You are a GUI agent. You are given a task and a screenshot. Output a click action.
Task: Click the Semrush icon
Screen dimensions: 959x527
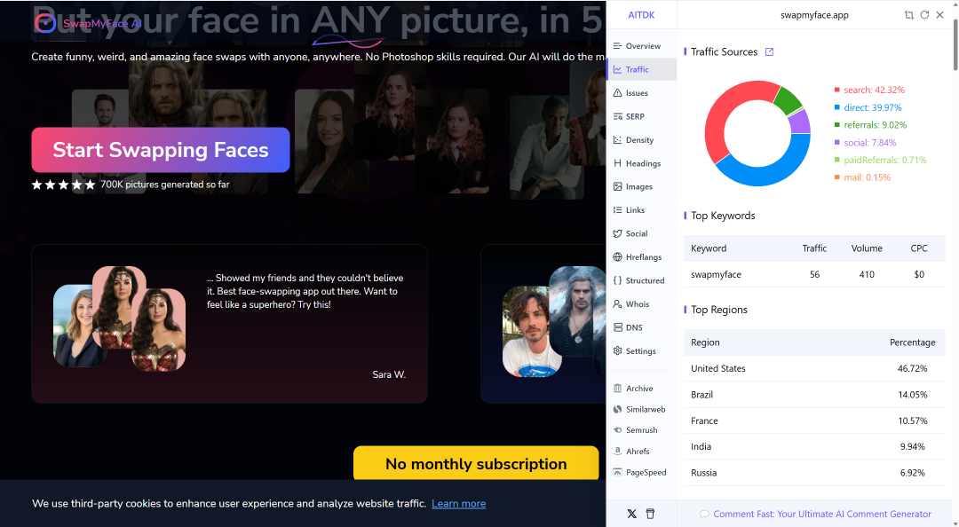(x=618, y=429)
